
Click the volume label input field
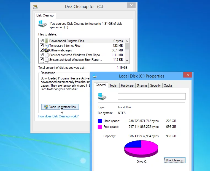pyautogui.click(x=152, y=96)
